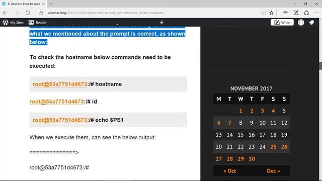Click the highlighted 'what we mentioned' text
322x181 pixels.
pos(107,34)
